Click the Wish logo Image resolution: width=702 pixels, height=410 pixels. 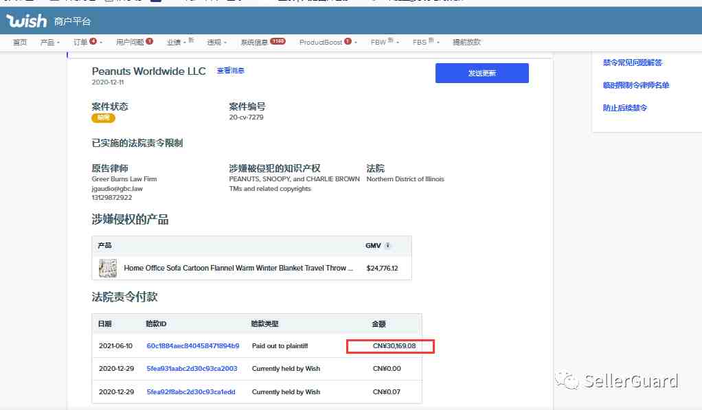point(26,21)
